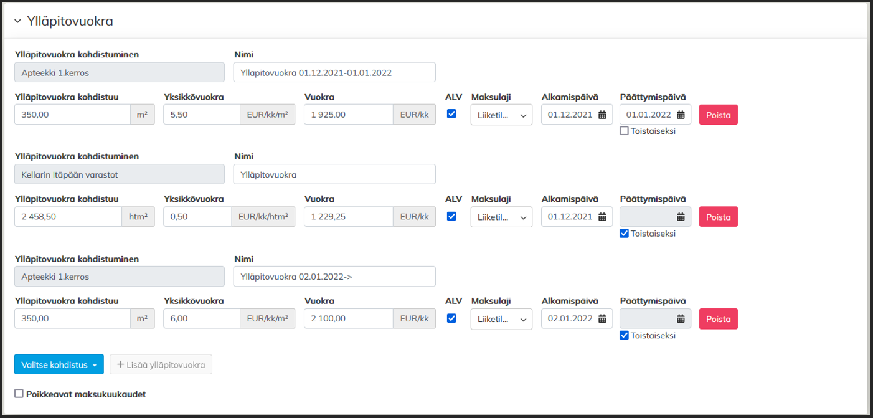Open calendar icon for third row Päättymispäivä
Image resolution: width=873 pixels, height=418 pixels.
(681, 319)
